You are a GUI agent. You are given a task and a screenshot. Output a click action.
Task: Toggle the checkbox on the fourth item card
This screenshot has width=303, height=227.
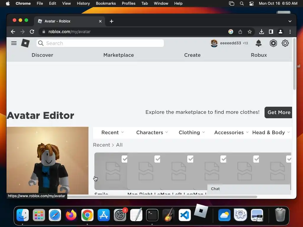[223, 159]
